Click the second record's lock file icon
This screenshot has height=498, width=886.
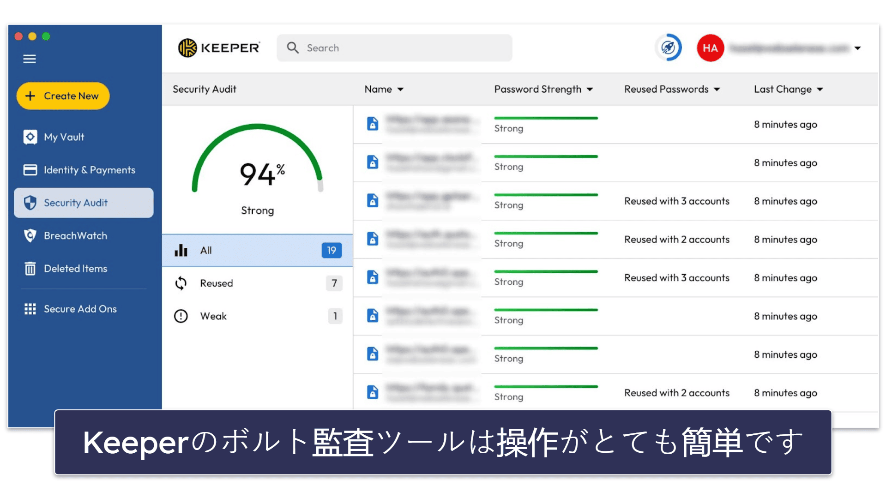pos(373,162)
